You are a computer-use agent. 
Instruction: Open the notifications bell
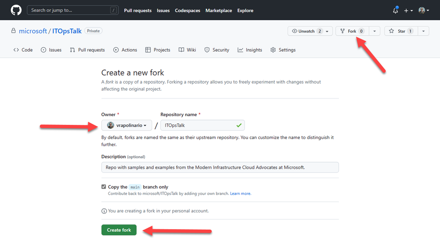point(396,11)
